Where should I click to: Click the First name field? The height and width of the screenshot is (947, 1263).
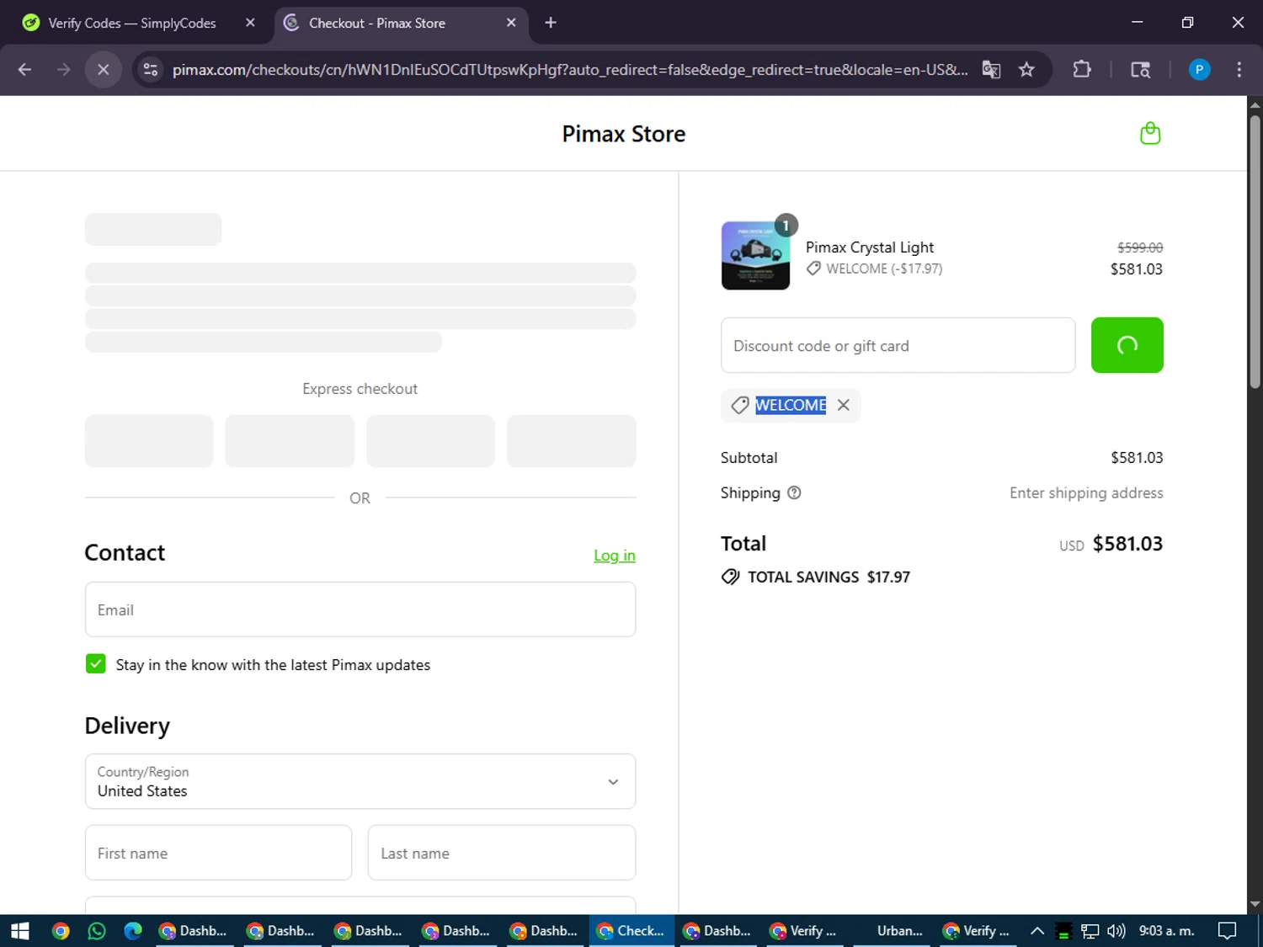coord(218,853)
